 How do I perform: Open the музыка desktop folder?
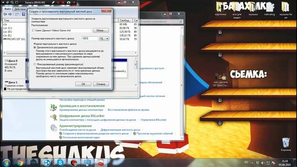[x=253, y=9]
